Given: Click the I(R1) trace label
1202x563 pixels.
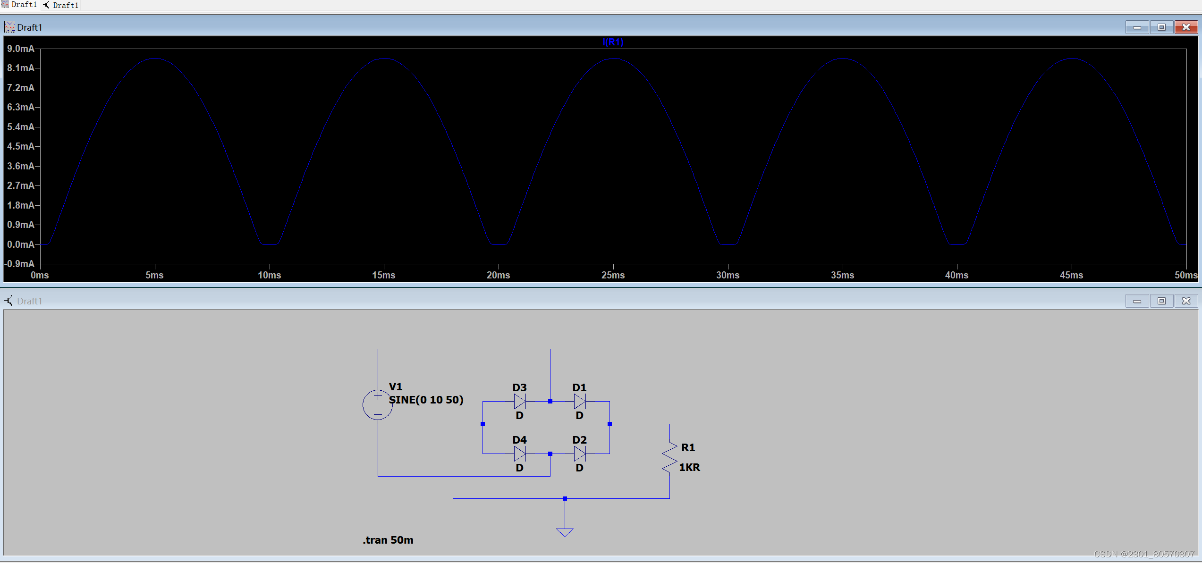Looking at the screenshot, I should tap(613, 42).
